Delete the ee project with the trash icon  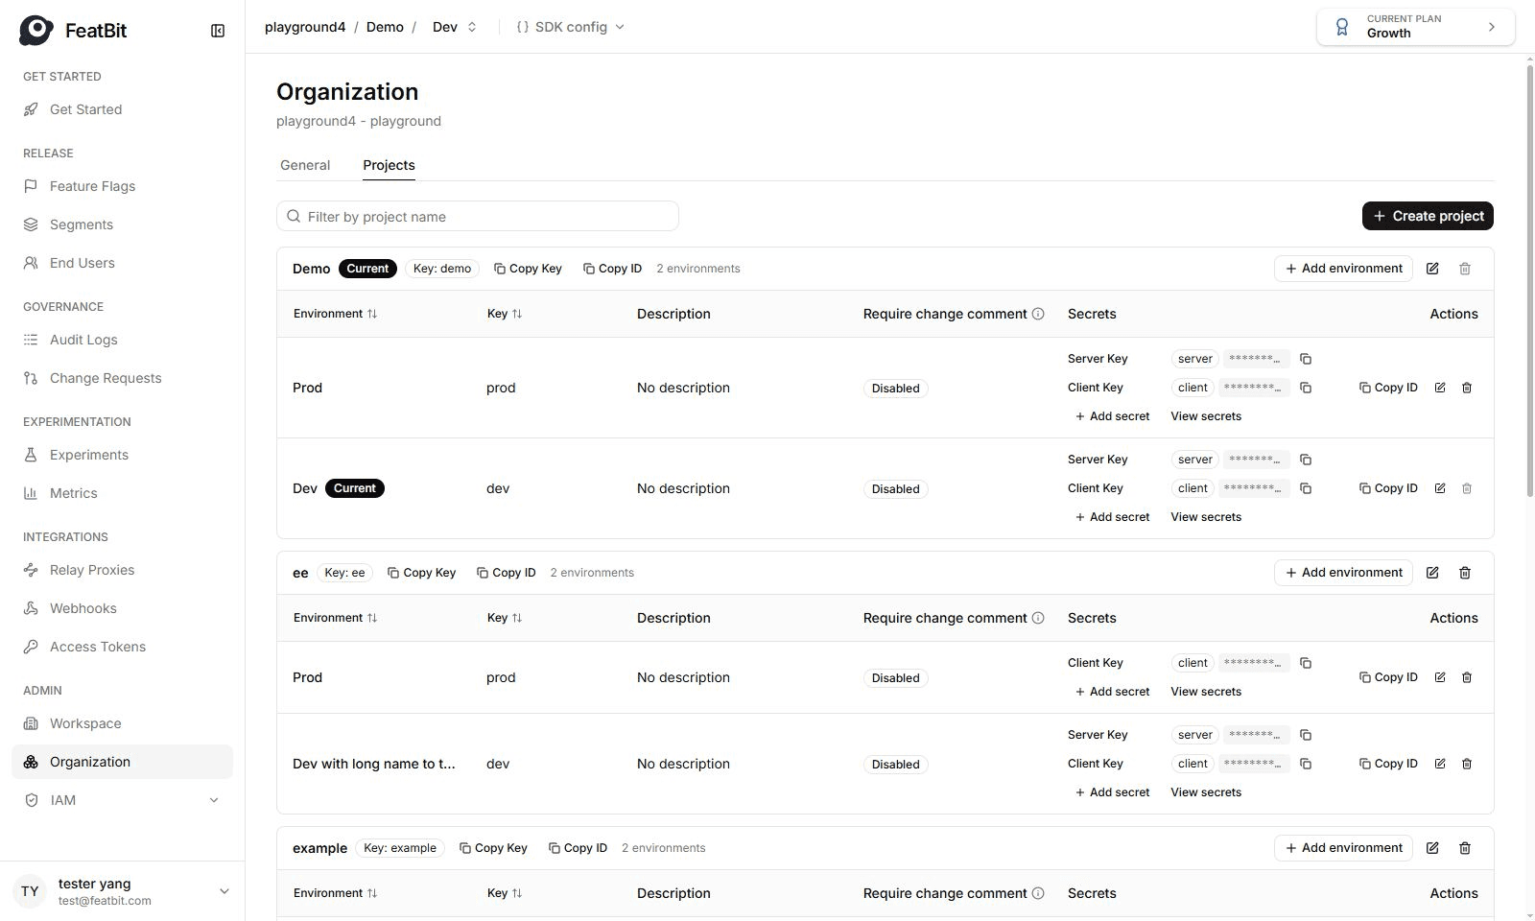point(1465,573)
